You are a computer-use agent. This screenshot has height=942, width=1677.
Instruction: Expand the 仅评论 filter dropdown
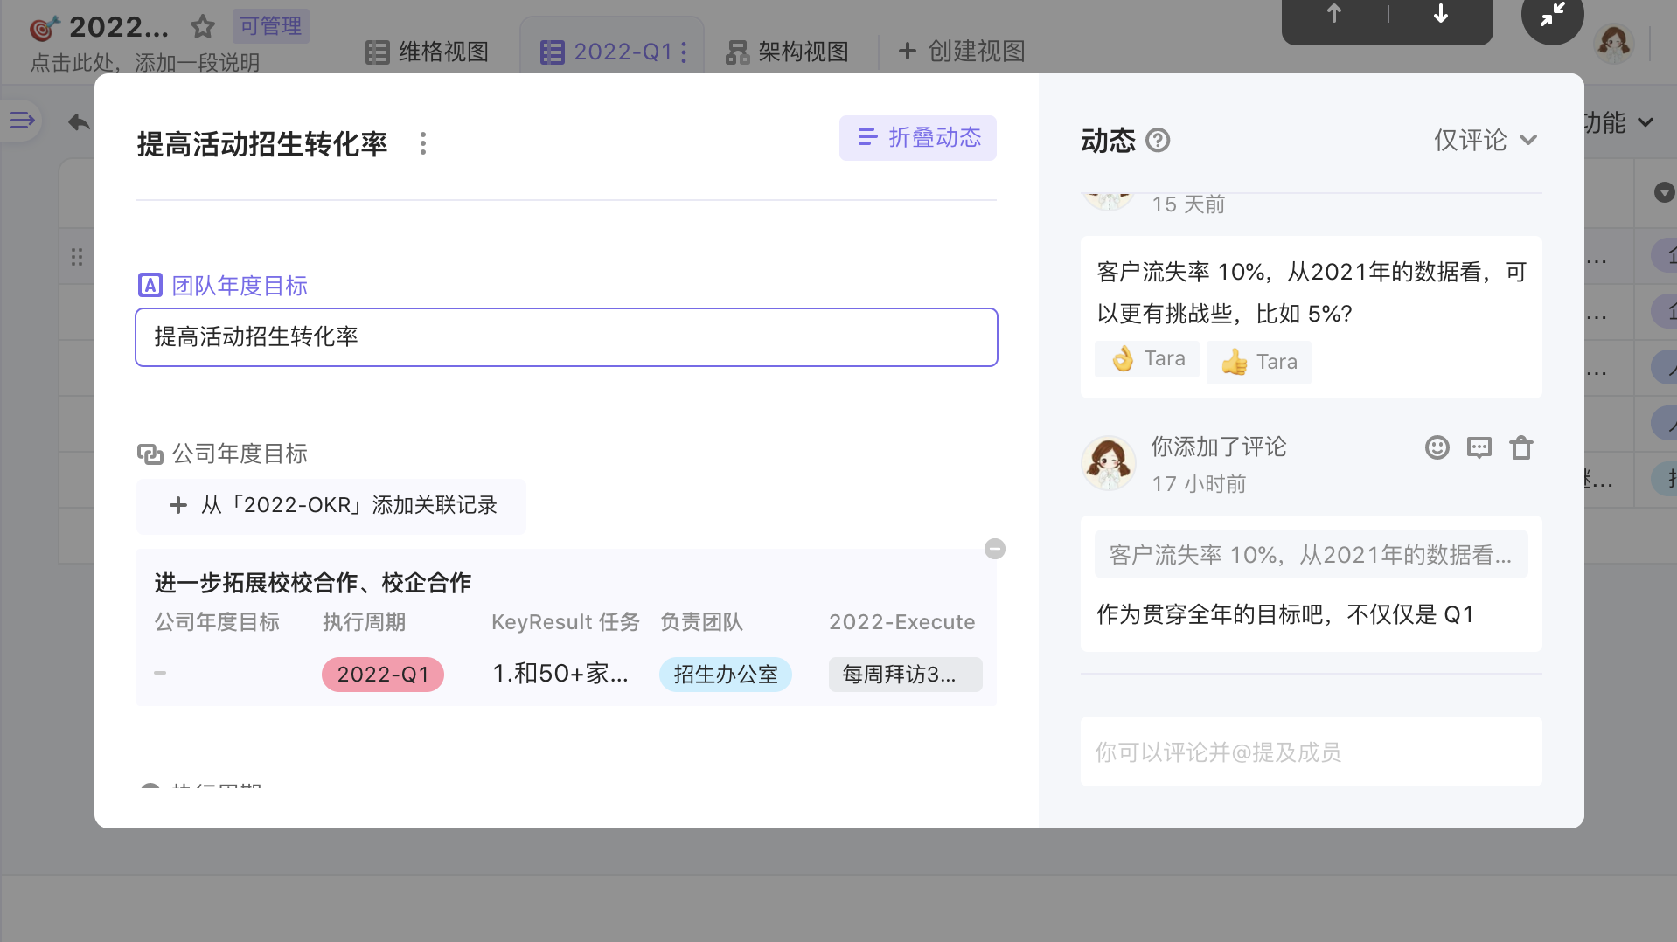[1485, 140]
